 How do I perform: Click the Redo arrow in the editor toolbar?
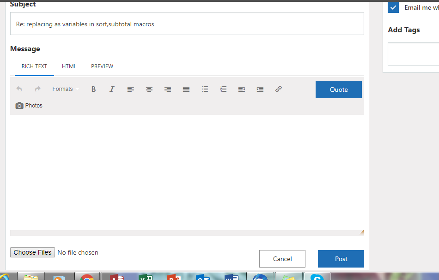37,89
